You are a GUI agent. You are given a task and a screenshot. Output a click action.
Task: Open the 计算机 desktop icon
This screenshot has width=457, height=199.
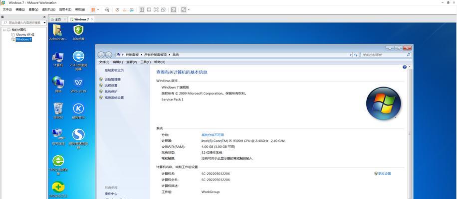(58, 59)
